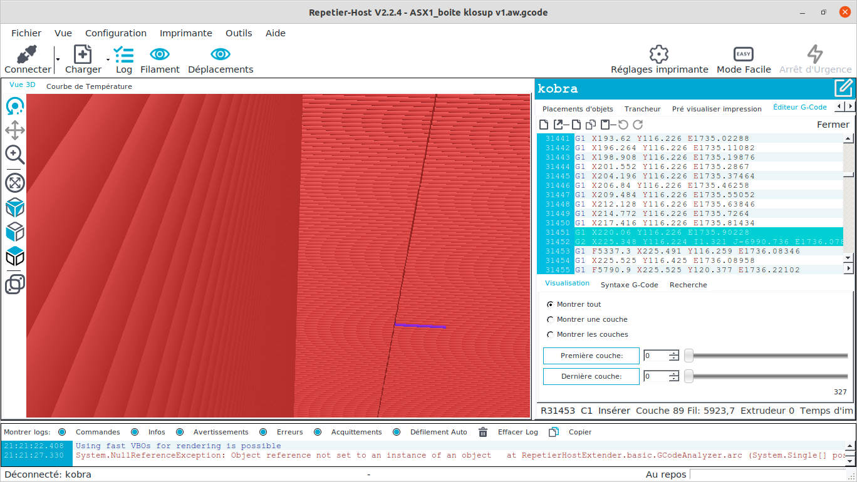Toggle Acquittements log filter
The width and height of the screenshot is (857, 482).
click(x=318, y=432)
